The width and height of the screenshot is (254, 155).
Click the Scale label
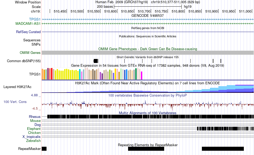(x=36, y=7)
